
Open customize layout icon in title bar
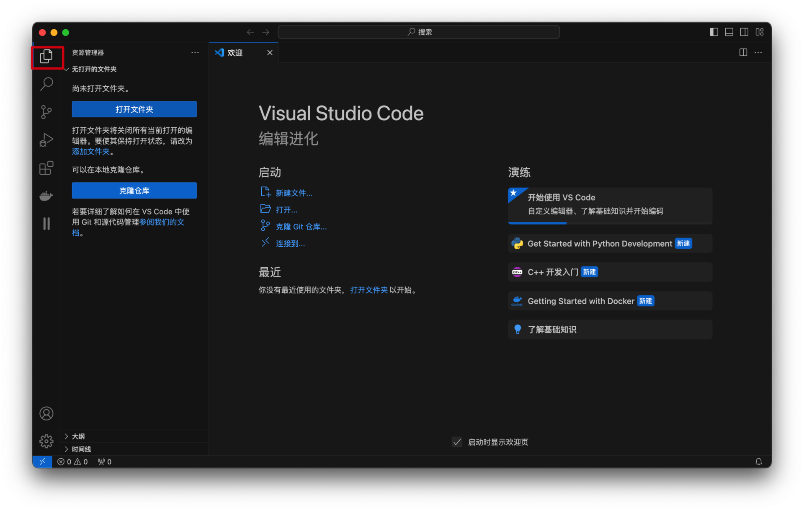pyautogui.click(x=760, y=32)
